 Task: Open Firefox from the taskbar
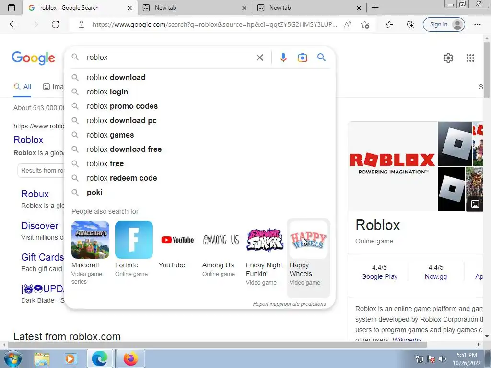click(x=130, y=358)
